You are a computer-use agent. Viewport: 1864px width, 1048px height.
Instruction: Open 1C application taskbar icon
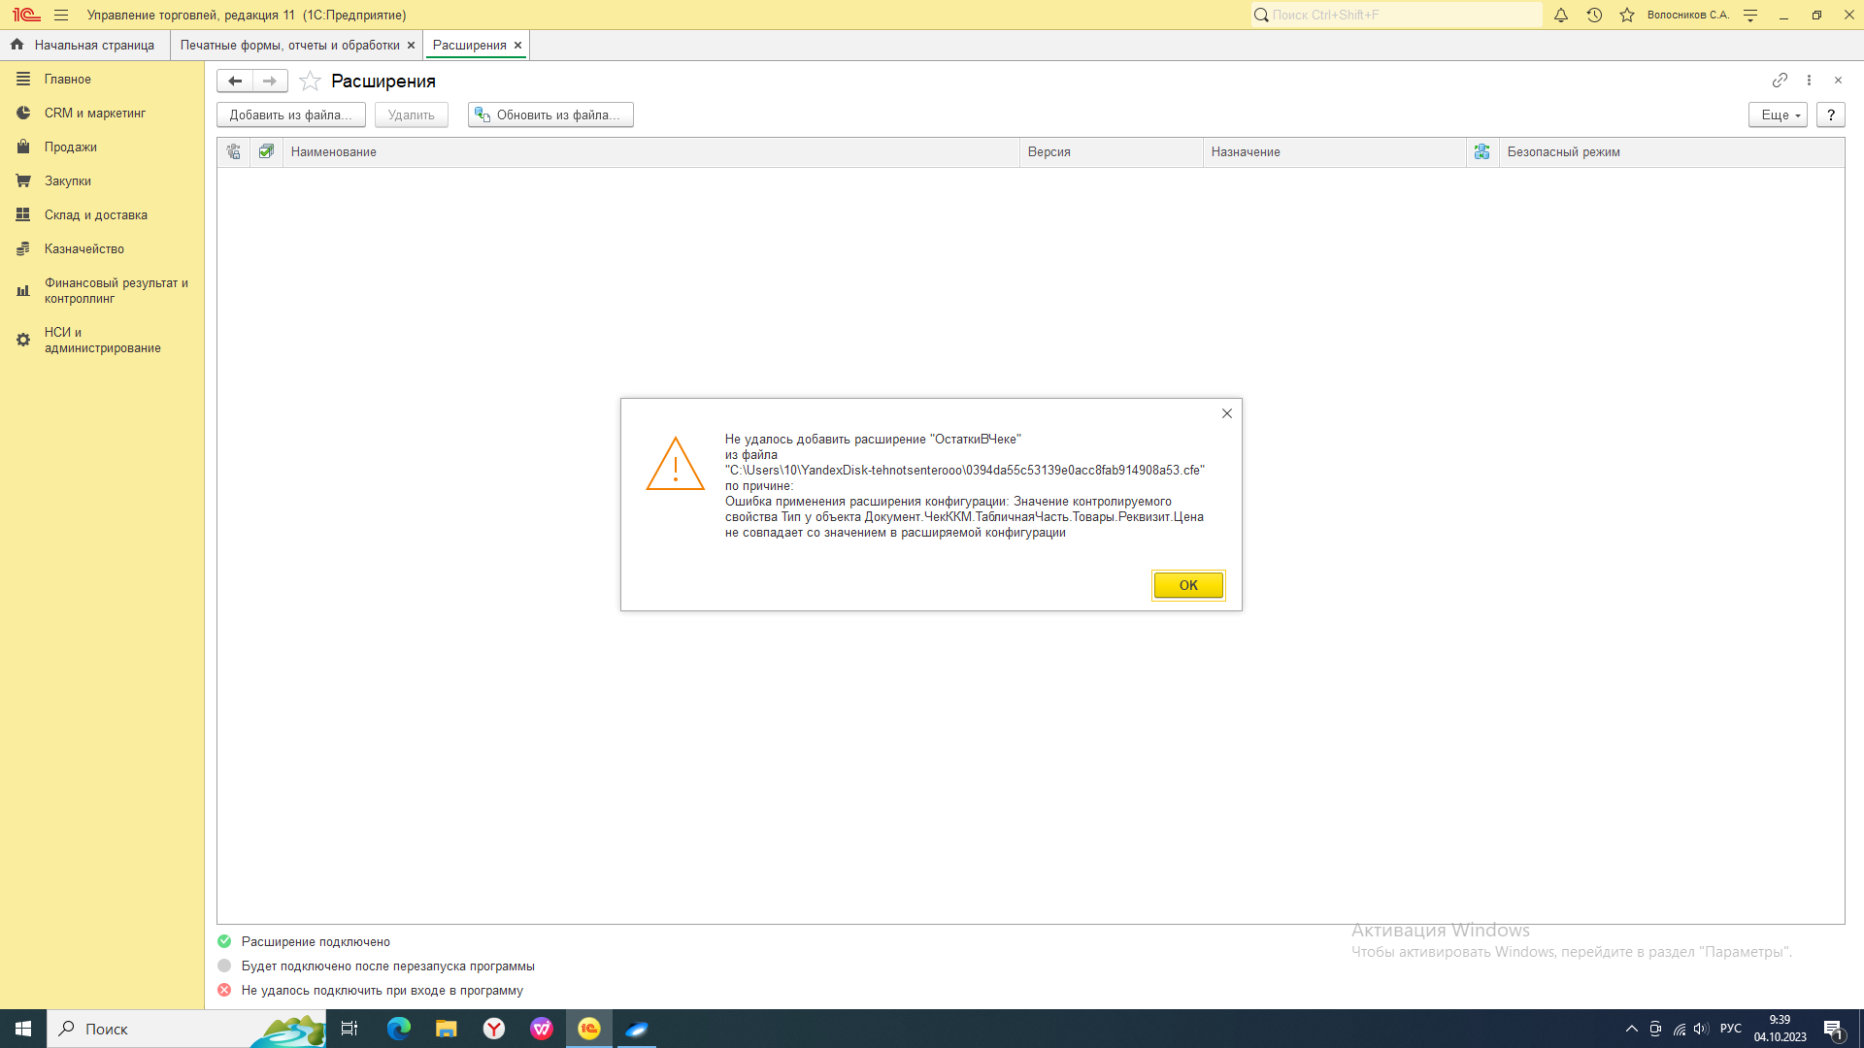point(589,1029)
